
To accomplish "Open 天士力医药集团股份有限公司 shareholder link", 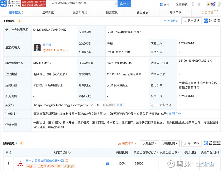I will point(45,161).
